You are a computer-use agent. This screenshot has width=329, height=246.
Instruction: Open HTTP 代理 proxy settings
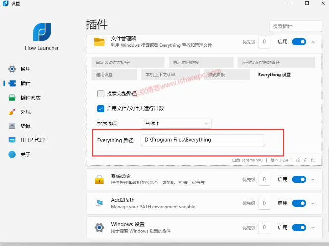12,140
